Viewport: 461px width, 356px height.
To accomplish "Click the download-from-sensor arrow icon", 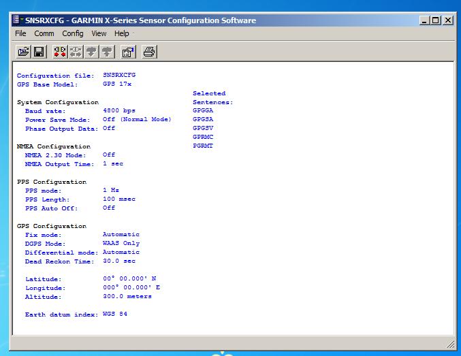I will [x=91, y=52].
